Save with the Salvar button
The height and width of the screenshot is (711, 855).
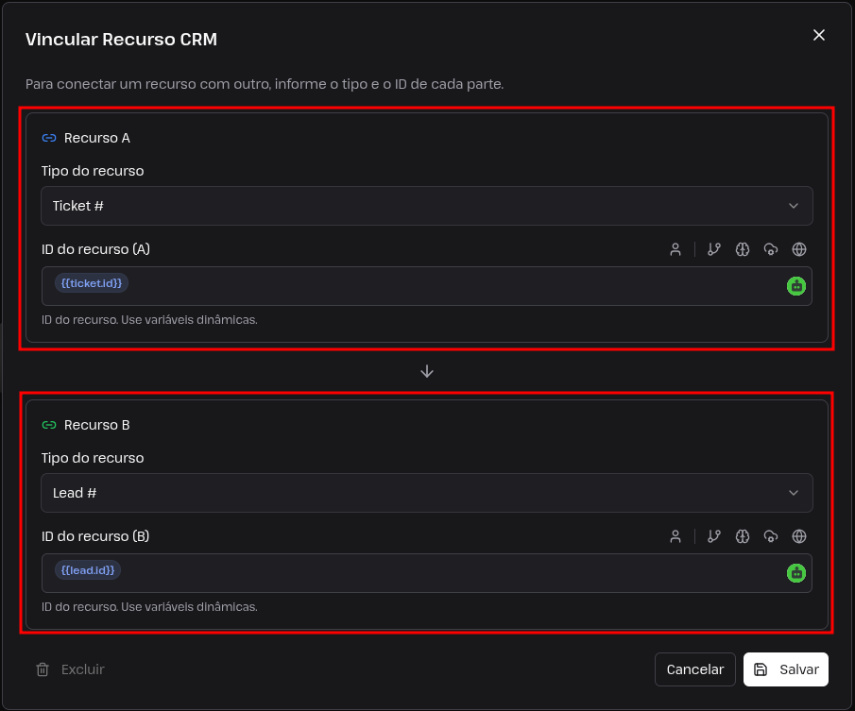pos(786,669)
